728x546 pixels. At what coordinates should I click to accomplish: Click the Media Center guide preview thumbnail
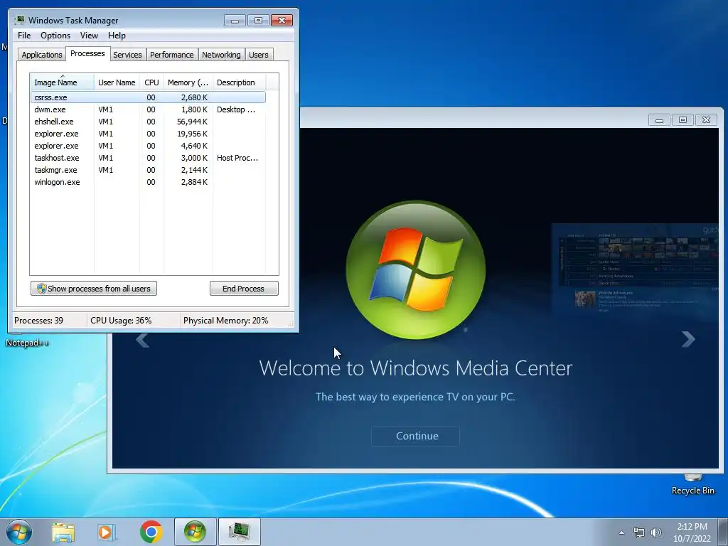[x=635, y=268]
